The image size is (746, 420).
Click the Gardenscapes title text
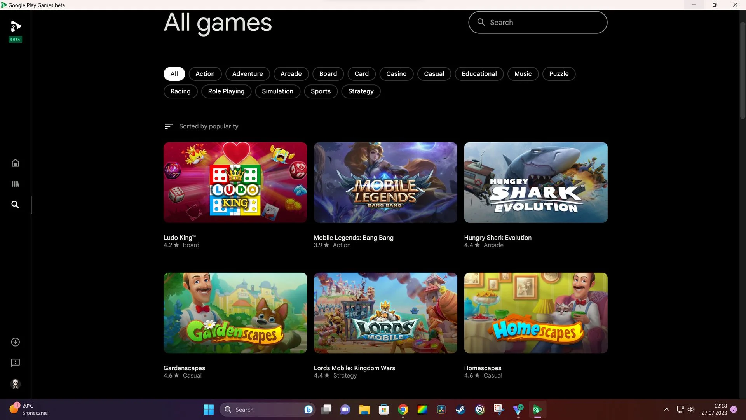point(184,368)
